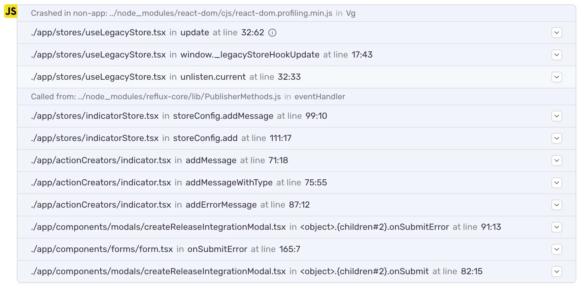The width and height of the screenshot is (581, 286).
Task: Click the indicatorStore.tsx path in addMessage row
Action: 95,116
